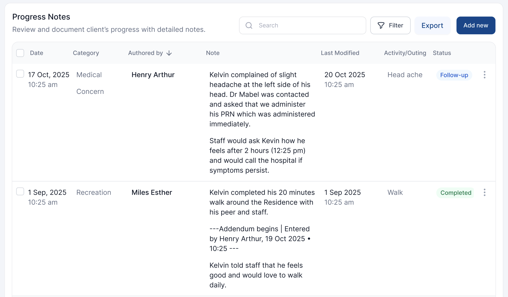
Task: Click the Completed status badge
Action: coord(455,193)
